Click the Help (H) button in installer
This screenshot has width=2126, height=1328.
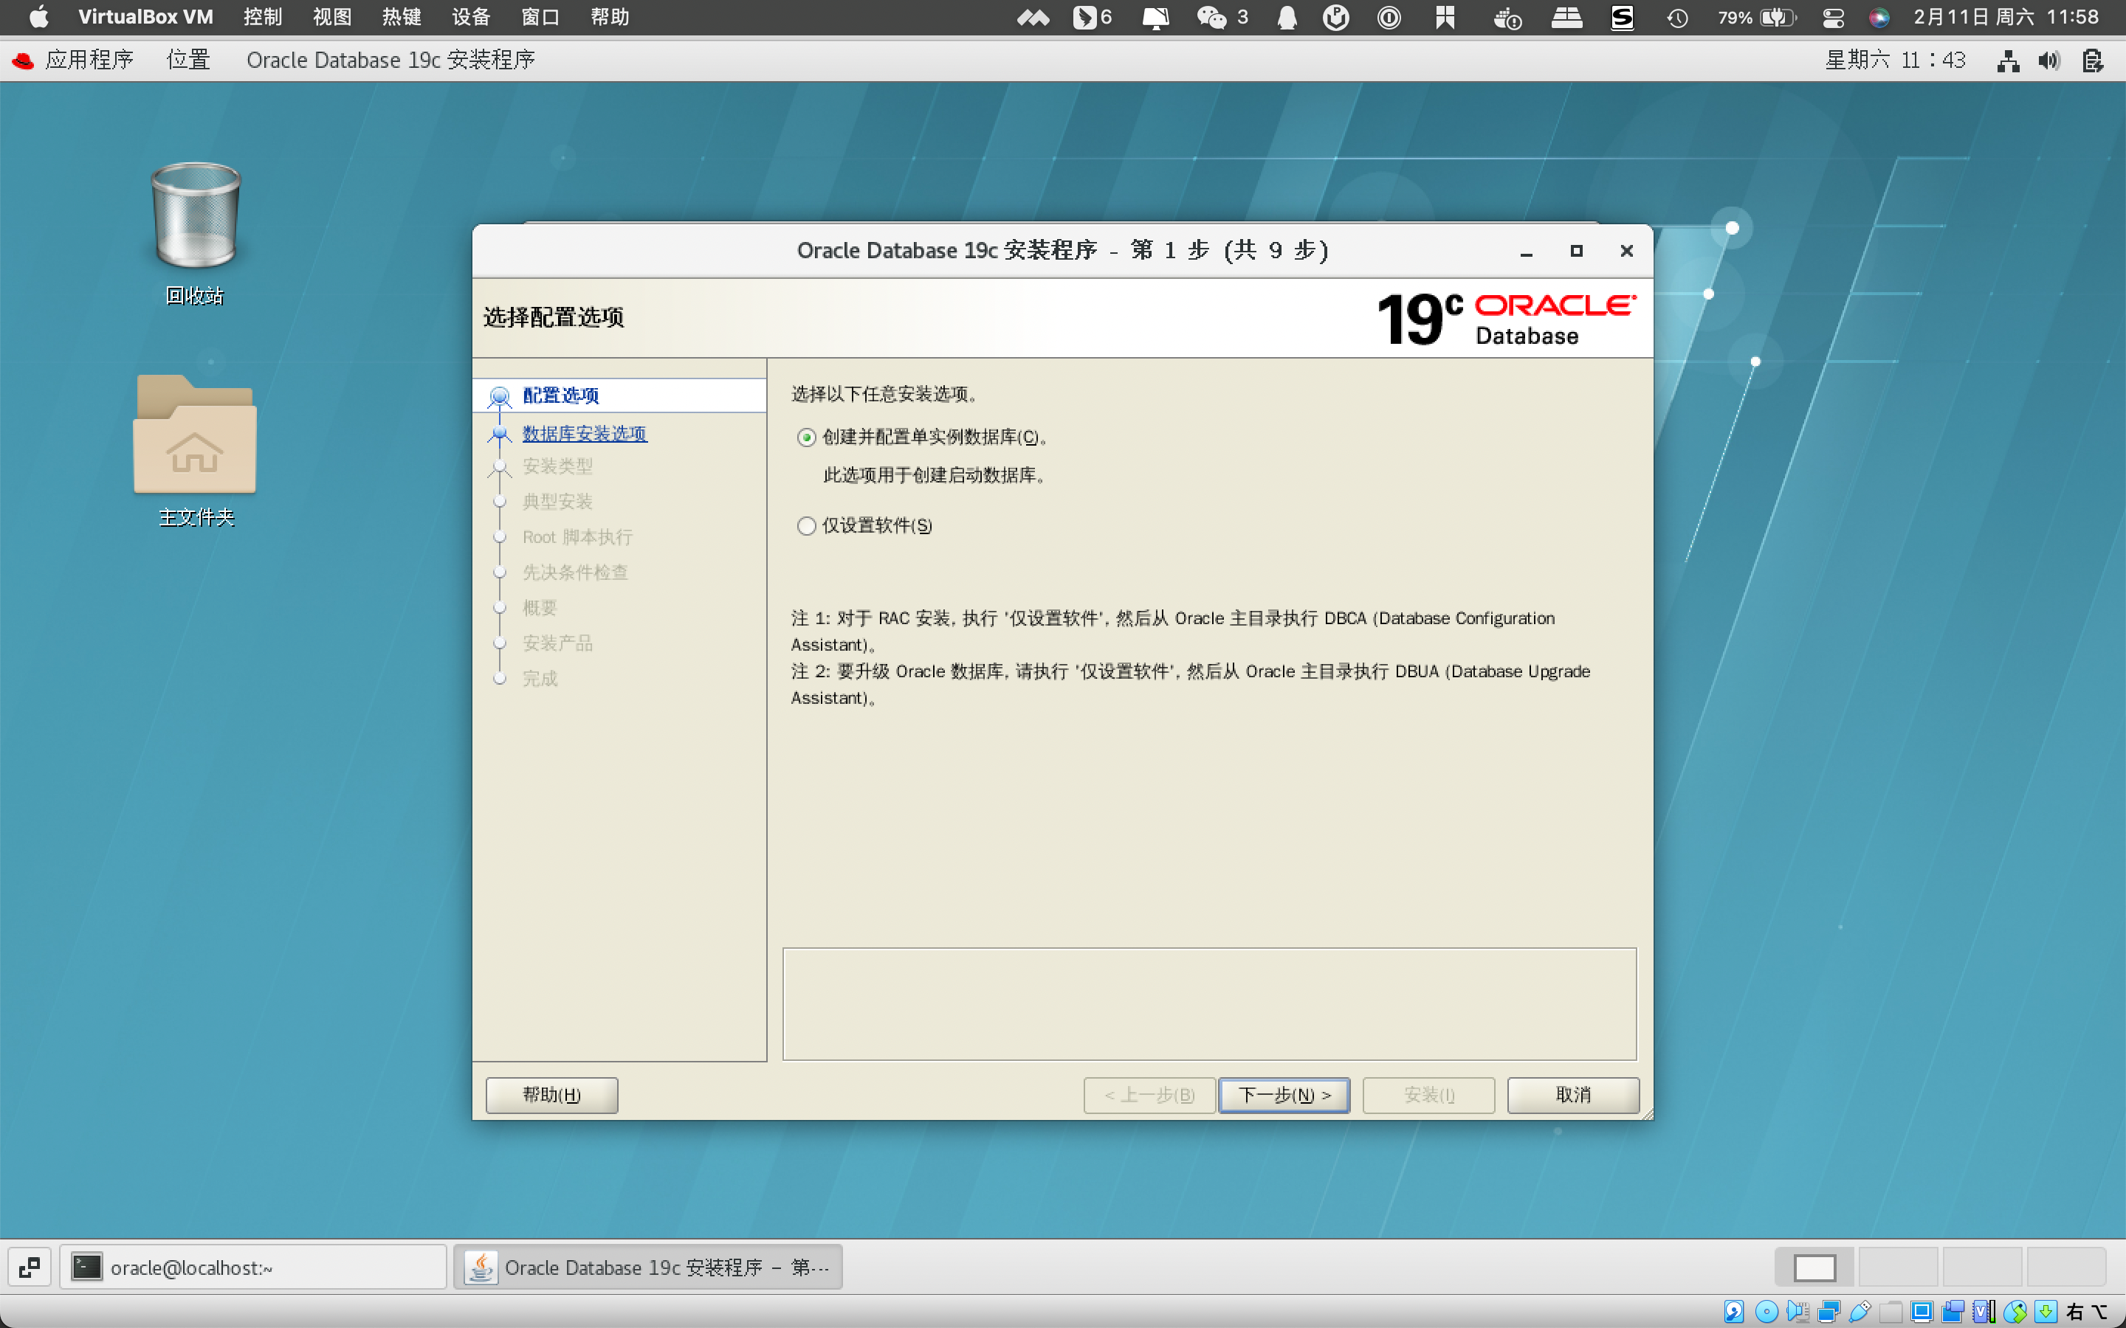pos(551,1094)
